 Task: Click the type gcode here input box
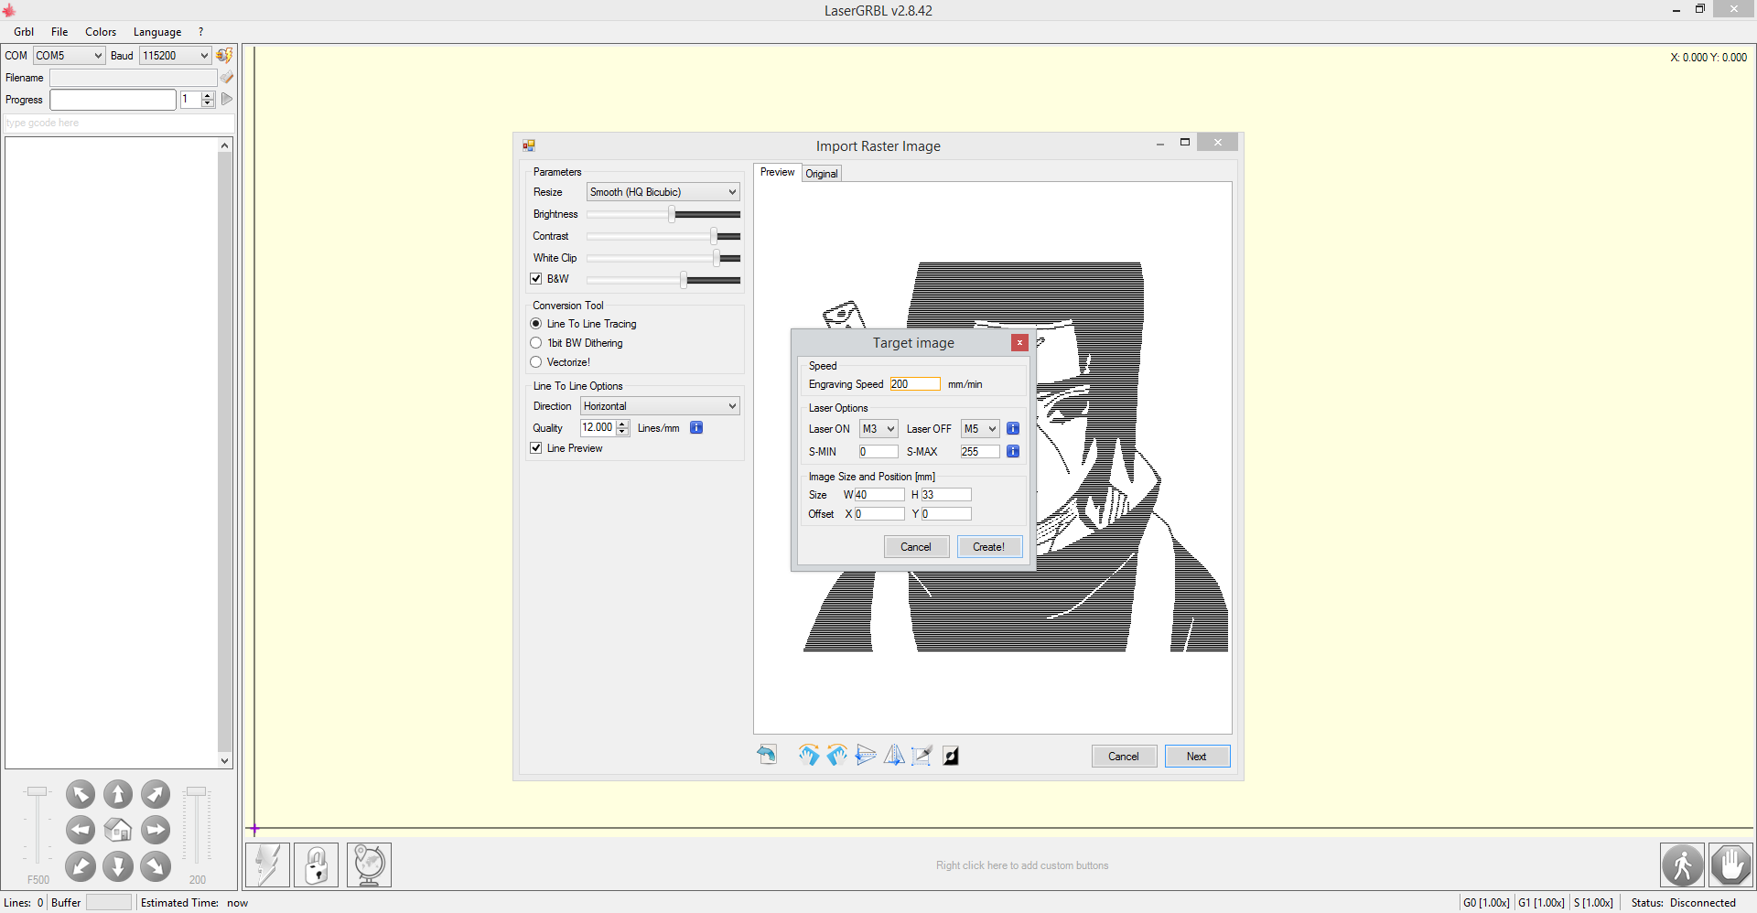click(x=119, y=123)
